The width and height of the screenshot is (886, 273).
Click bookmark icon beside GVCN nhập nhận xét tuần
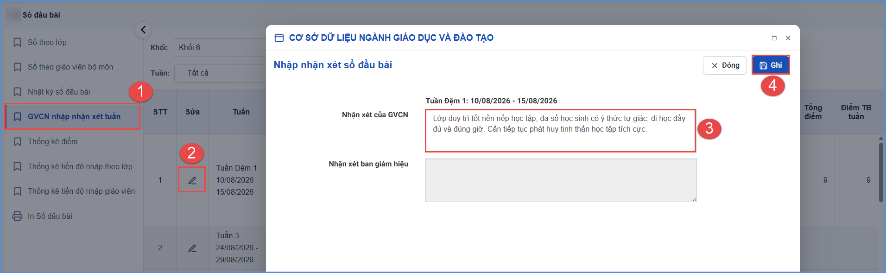(x=18, y=116)
